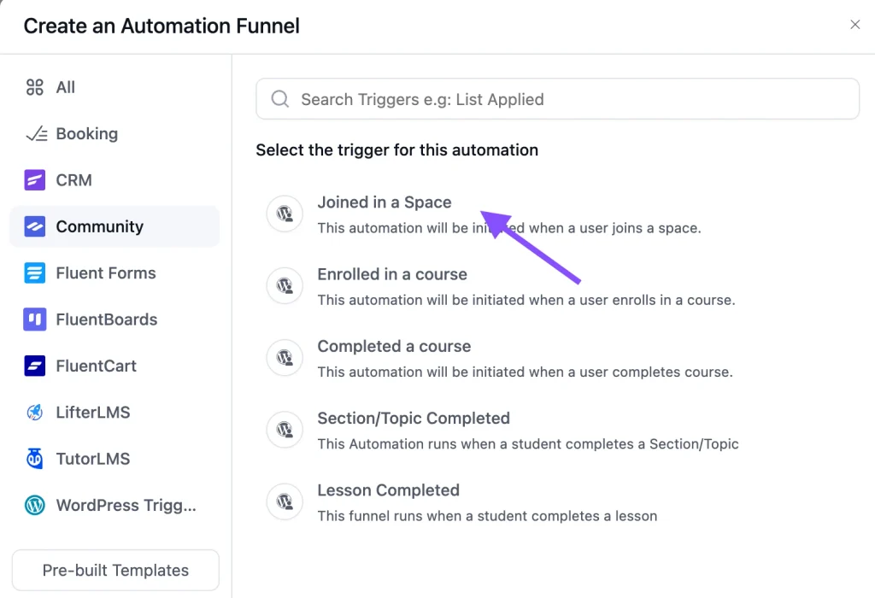Click description 'when a user completes course'
The height and width of the screenshot is (598, 875).
(x=630, y=372)
